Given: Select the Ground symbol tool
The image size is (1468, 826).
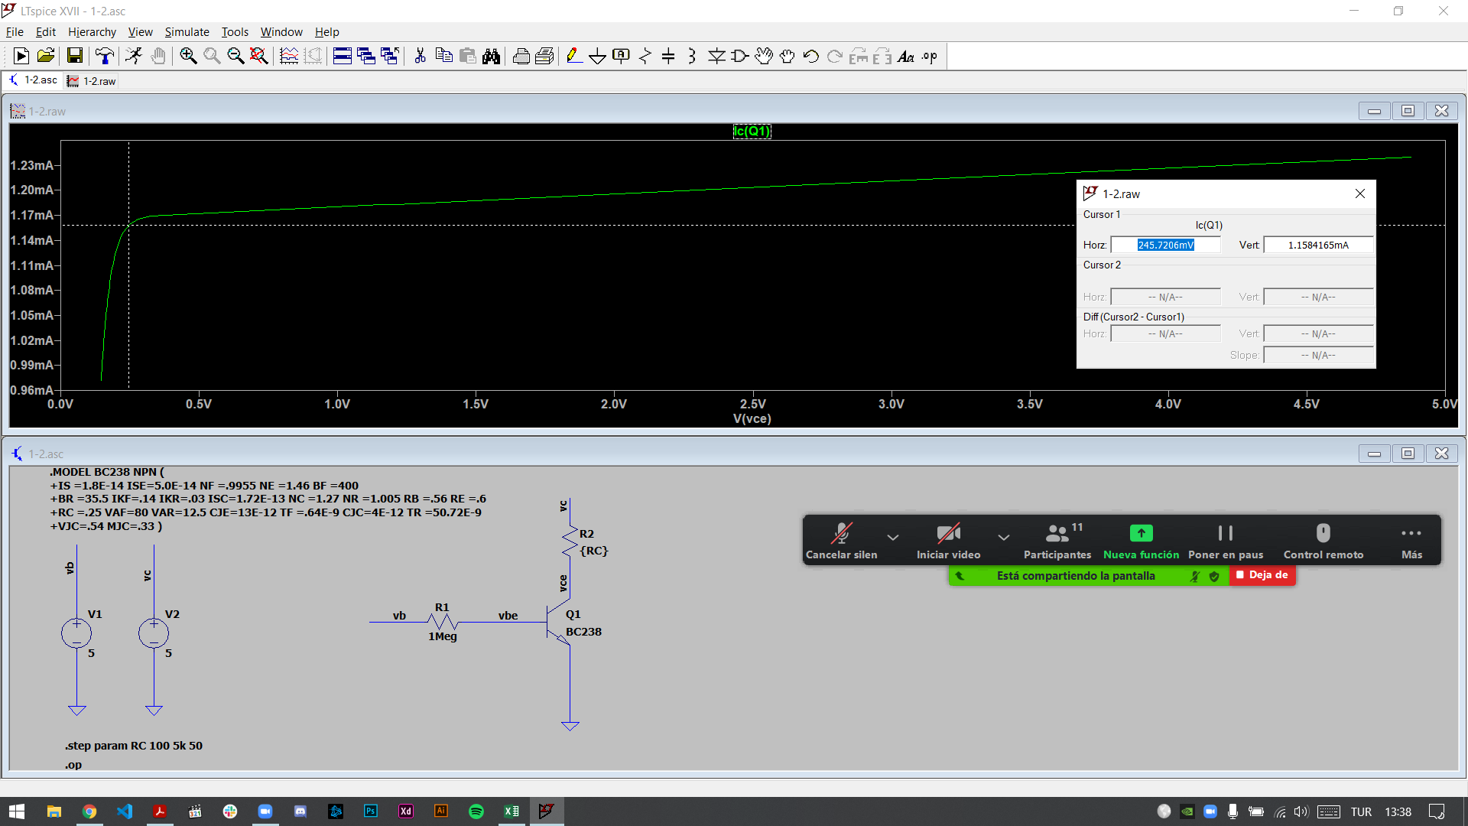Looking at the screenshot, I should (x=597, y=56).
